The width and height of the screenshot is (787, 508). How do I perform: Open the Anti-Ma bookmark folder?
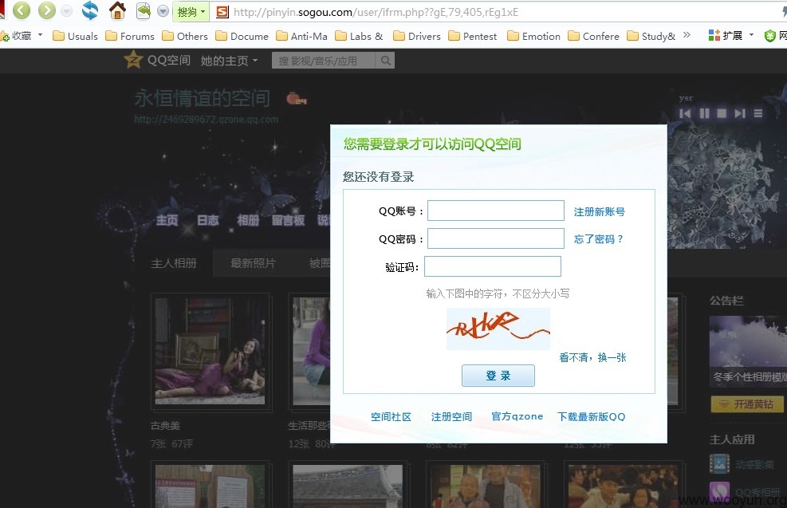coord(301,36)
